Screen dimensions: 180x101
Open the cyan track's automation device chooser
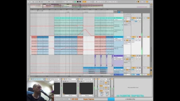119,20
